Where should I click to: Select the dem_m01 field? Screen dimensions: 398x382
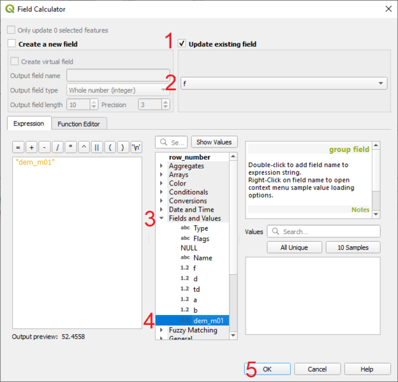192,320
